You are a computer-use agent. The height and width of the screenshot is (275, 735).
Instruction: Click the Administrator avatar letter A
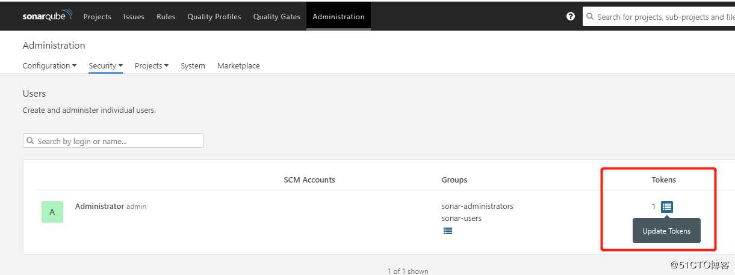click(x=52, y=212)
